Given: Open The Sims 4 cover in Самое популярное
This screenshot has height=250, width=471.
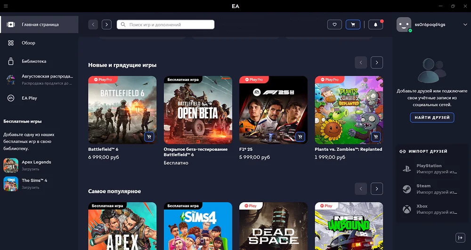Looking at the screenshot, I should 198,226.
